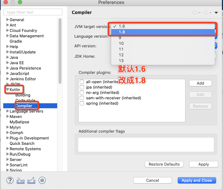Click the Edit plugin button

(x=200, y=95)
